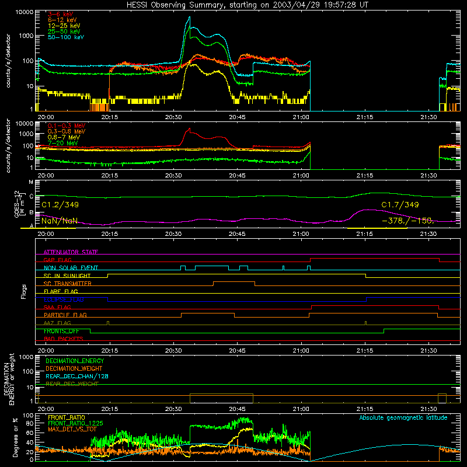Click the 10000 tick on the keV panel

(x=25, y=12)
